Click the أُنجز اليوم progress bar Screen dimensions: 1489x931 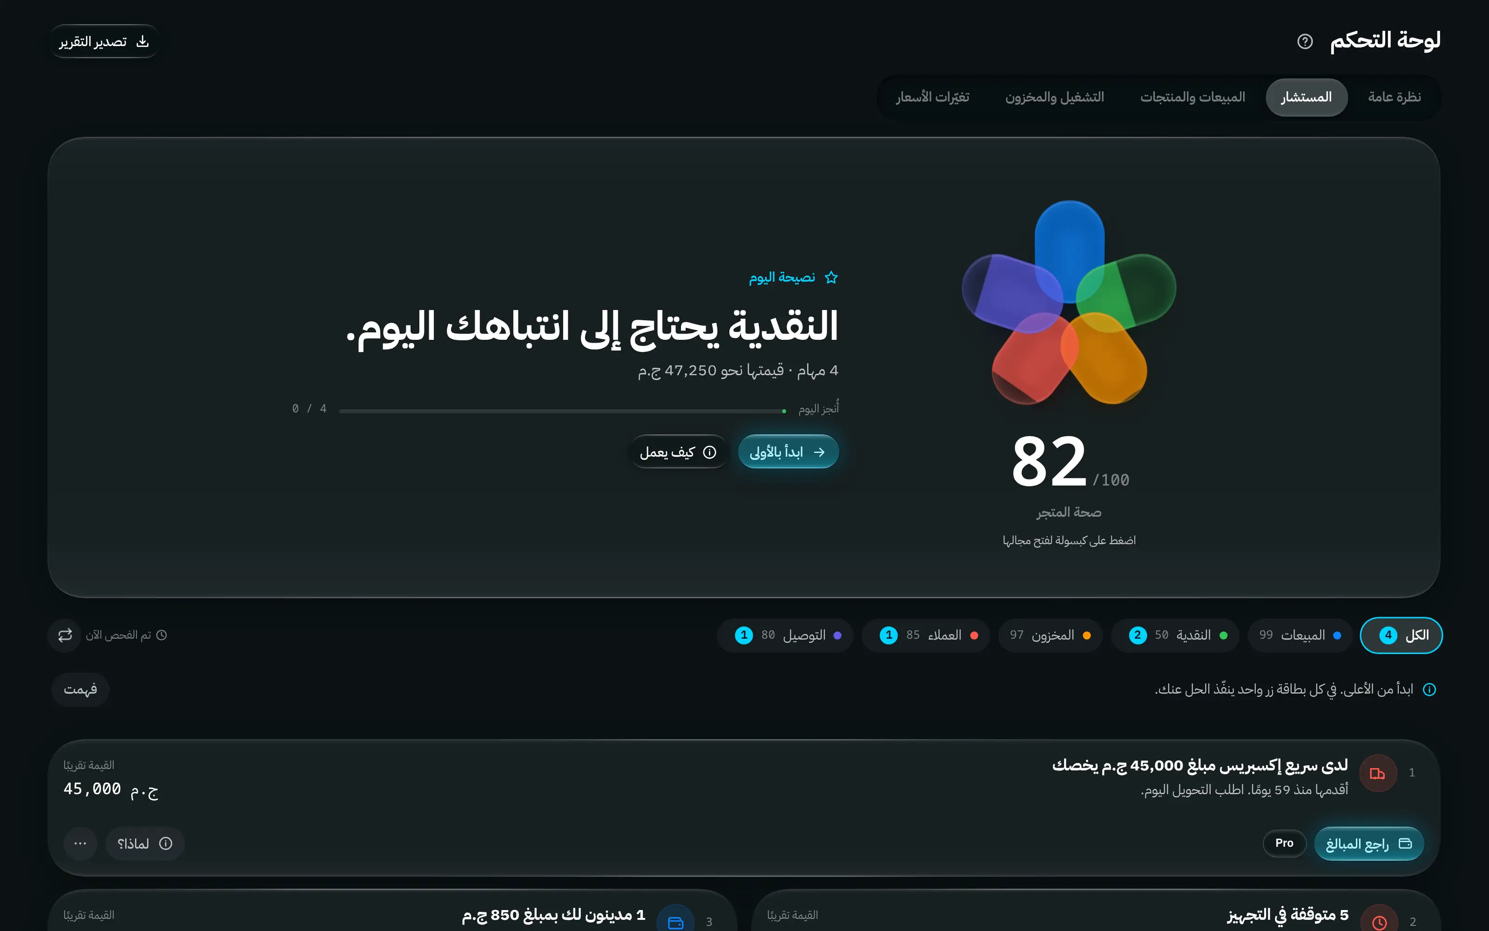[x=562, y=411]
